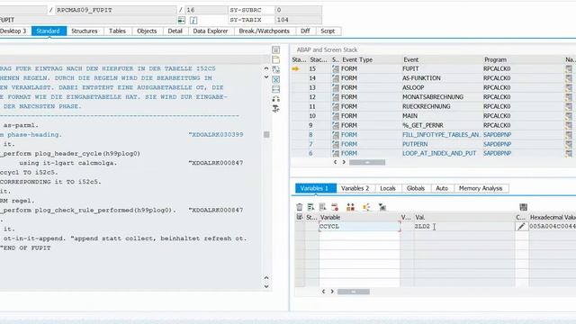Viewport: 576px width, 324px height.
Task: Click the top icon in the editor side toolbar
Action: [276, 49]
